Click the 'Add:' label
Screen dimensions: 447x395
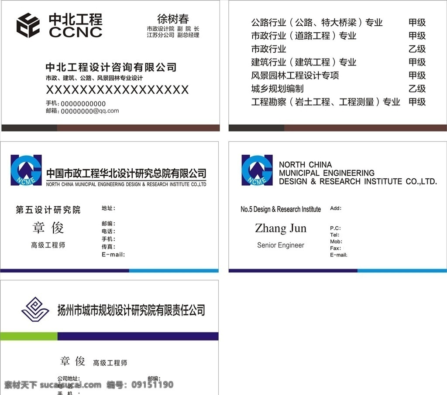tap(336, 208)
